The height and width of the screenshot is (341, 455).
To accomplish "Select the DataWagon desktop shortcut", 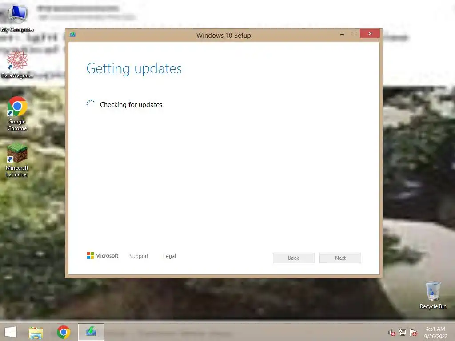I will 17,64.
